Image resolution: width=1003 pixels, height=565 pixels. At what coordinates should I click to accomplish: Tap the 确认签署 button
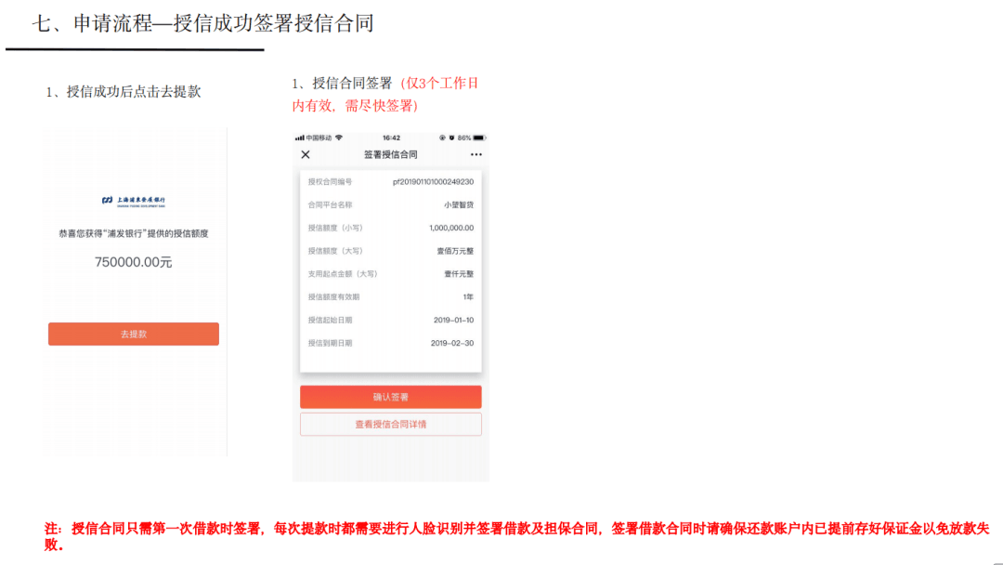tap(391, 397)
